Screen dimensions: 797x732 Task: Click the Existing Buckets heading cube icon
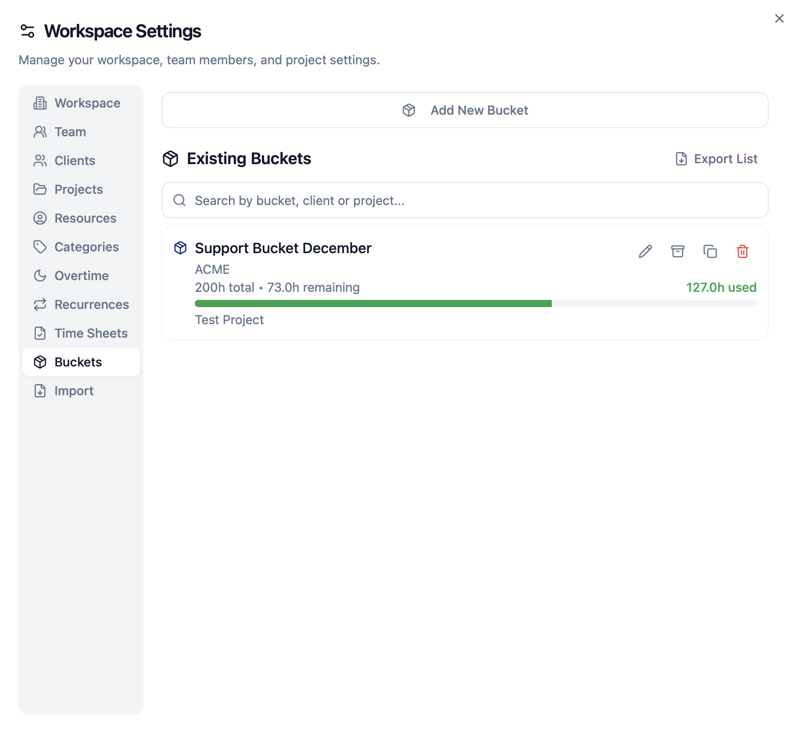tap(170, 159)
